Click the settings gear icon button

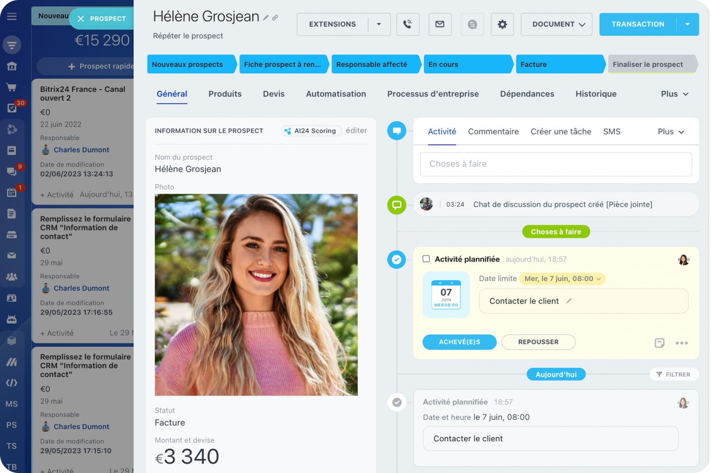point(502,24)
